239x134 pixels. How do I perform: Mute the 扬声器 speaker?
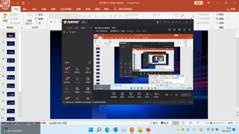[x=155, y=94]
